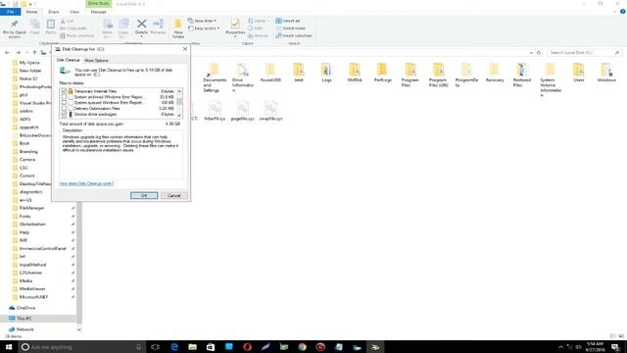The width and height of the screenshot is (627, 353).
Task: Open the File menu tab
Action: [x=11, y=12]
